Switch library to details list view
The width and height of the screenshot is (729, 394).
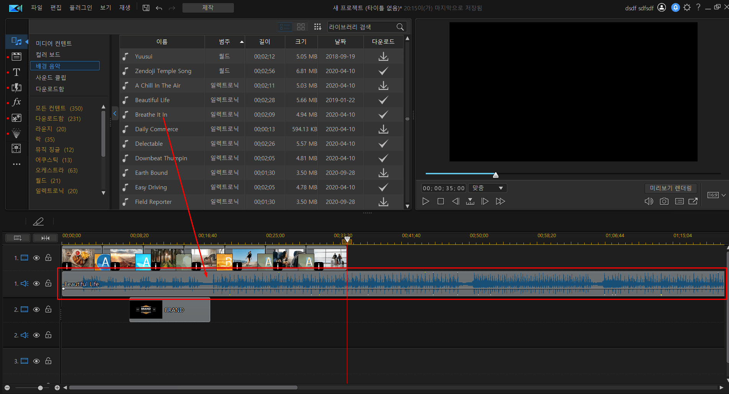(285, 27)
